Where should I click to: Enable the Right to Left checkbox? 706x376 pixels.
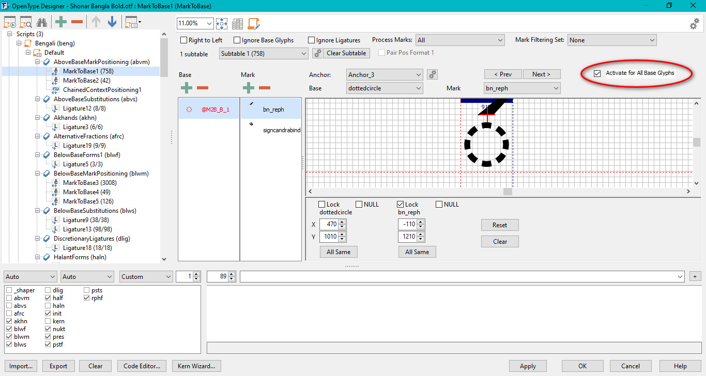pyautogui.click(x=184, y=40)
